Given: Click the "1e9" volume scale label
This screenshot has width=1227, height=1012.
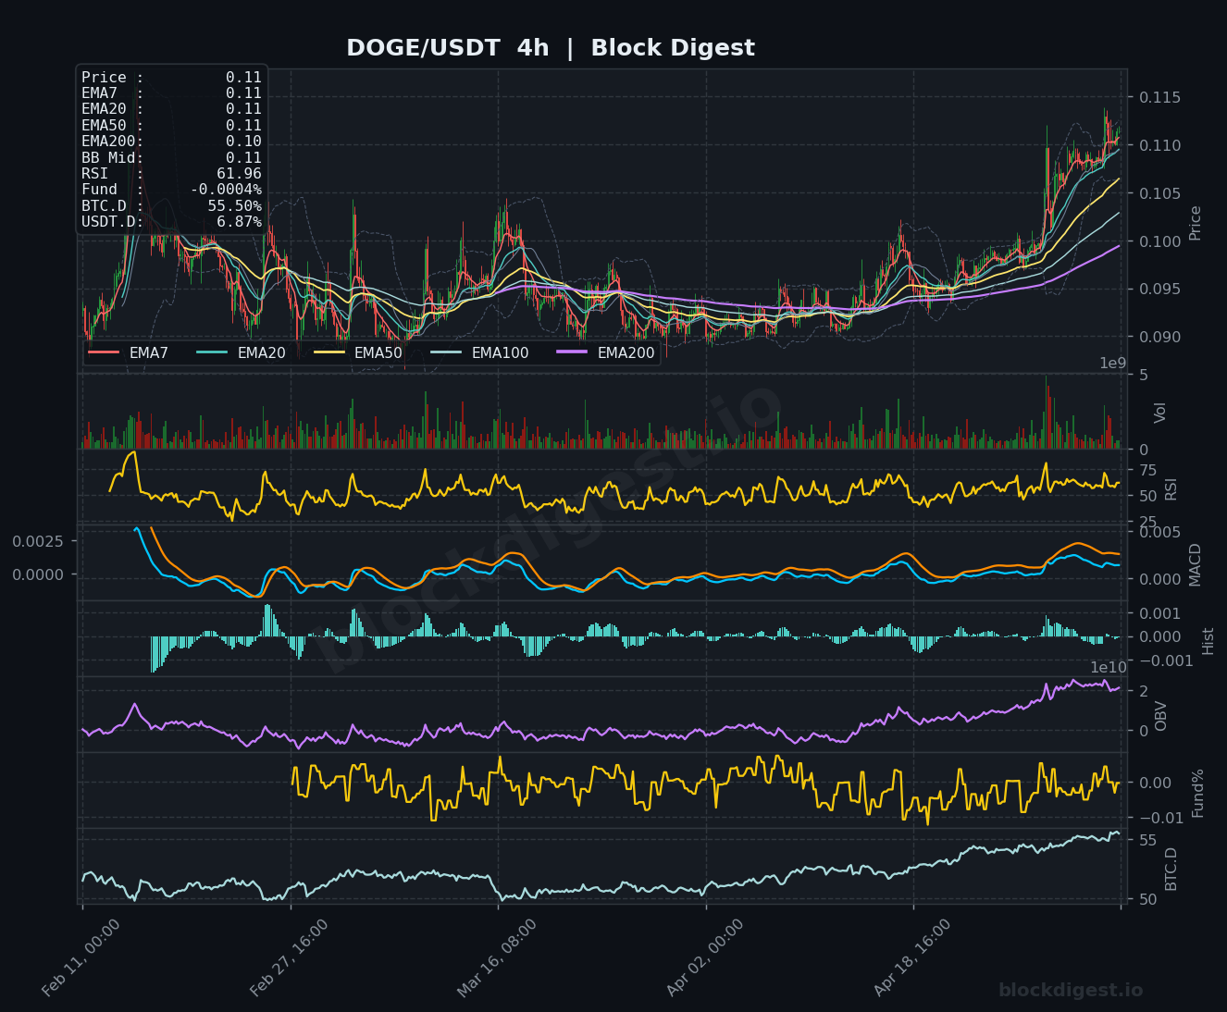Looking at the screenshot, I should pos(1112,364).
